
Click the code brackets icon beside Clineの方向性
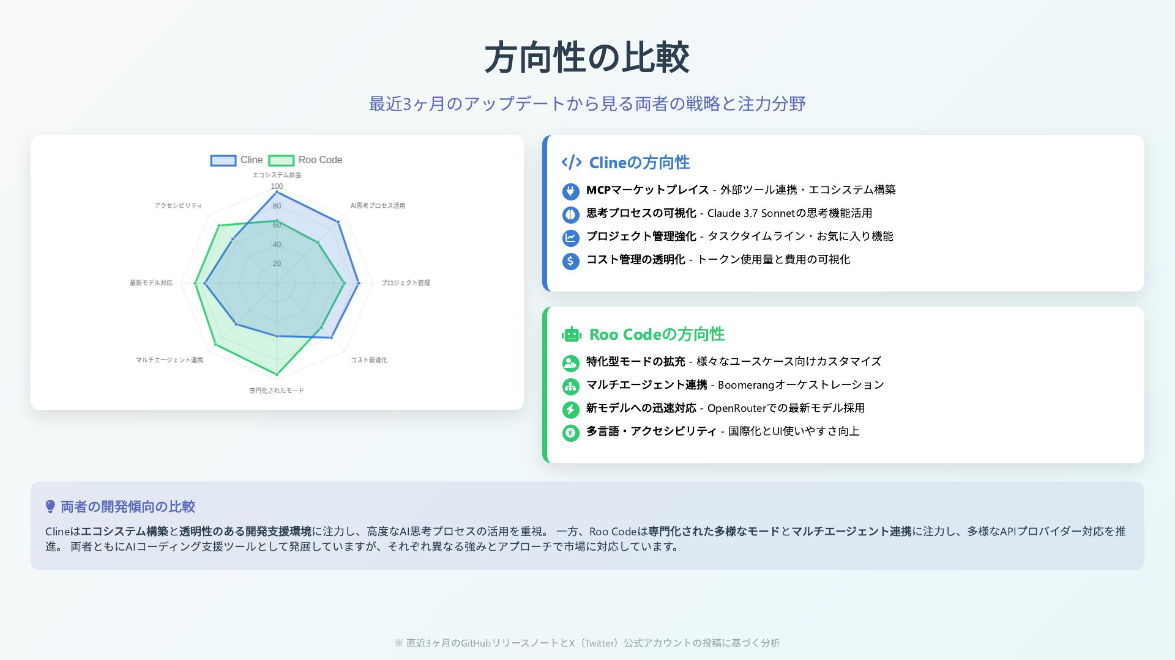572,163
